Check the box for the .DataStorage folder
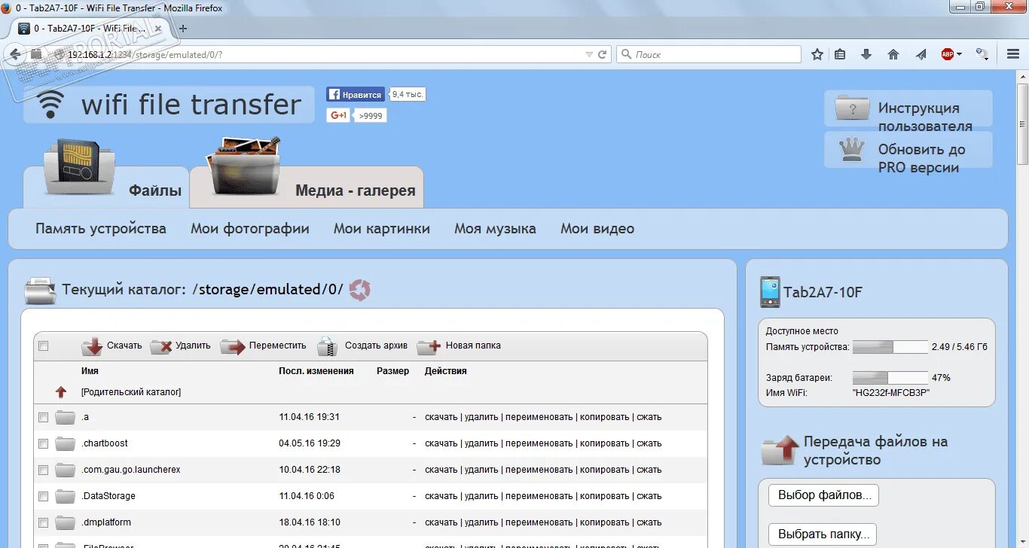This screenshot has width=1029, height=548. 44,496
